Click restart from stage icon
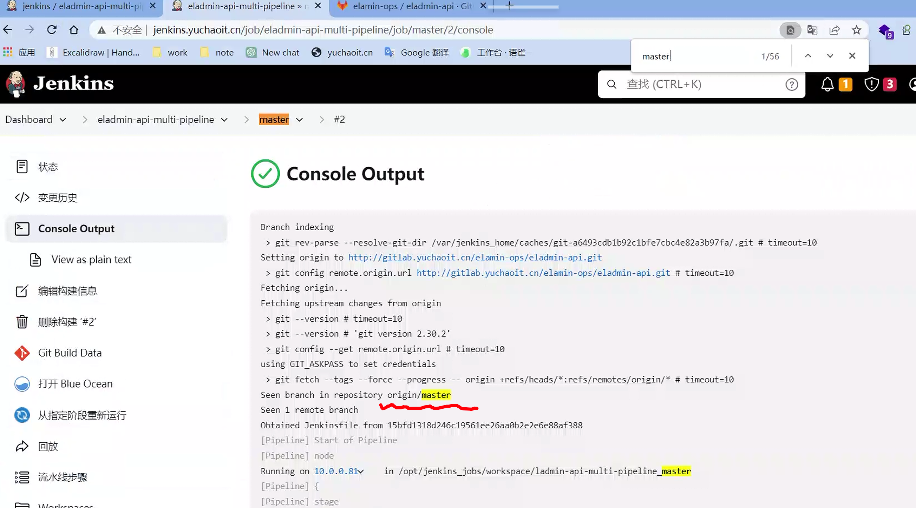The image size is (916, 508). [22, 415]
